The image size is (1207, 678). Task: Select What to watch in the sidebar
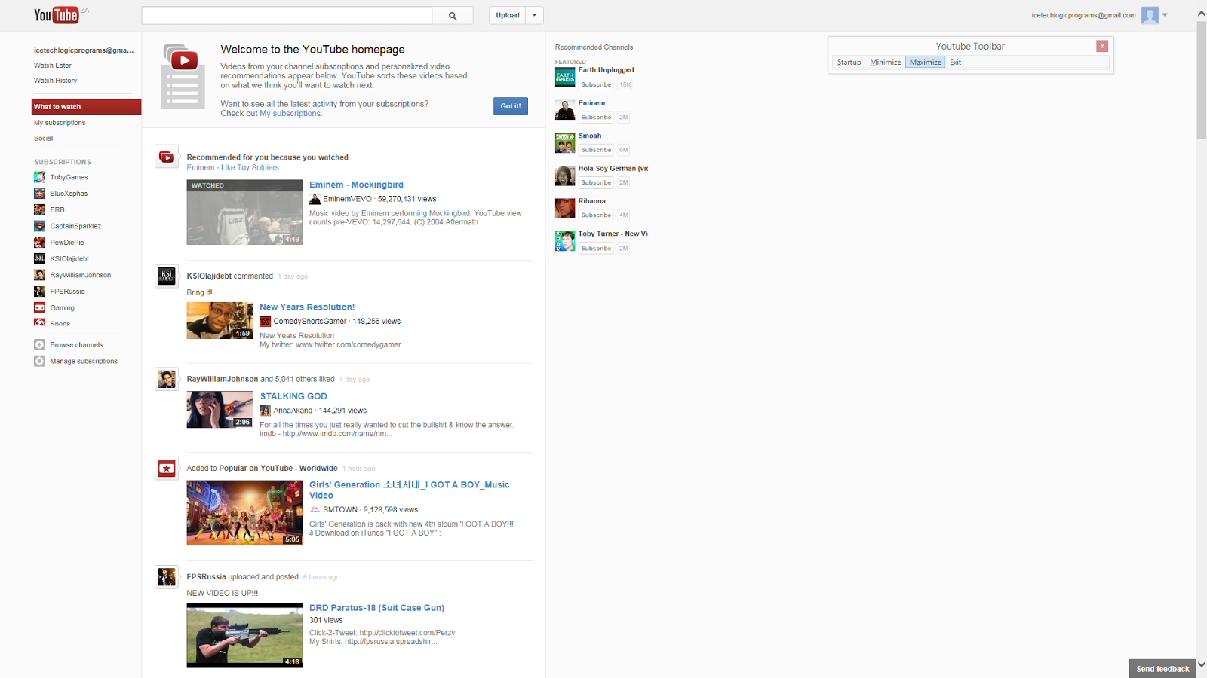(57, 106)
